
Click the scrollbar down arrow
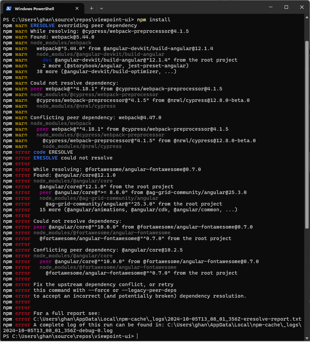pyautogui.click(x=307, y=339)
